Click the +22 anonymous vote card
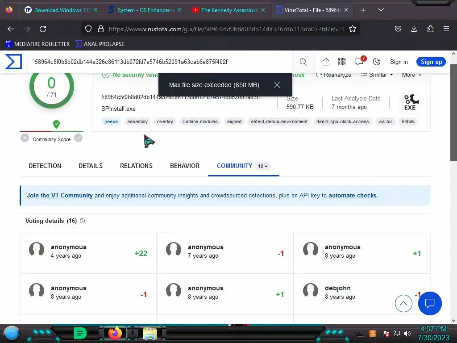 [x=88, y=253]
